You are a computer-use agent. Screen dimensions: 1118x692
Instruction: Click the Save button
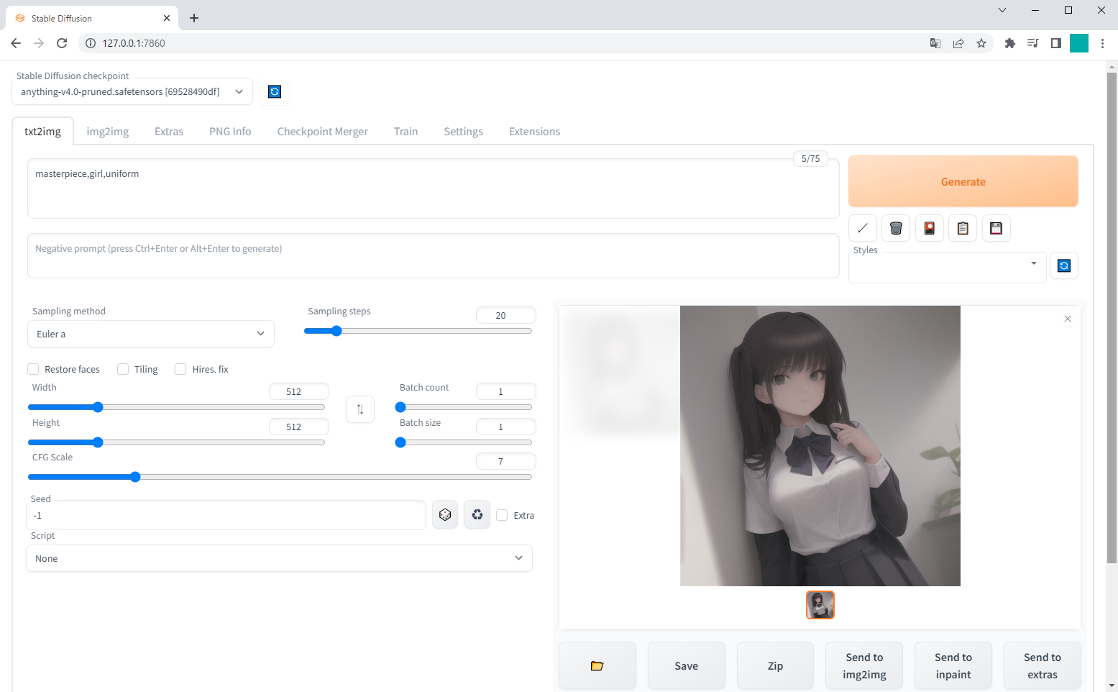[x=687, y=666]
